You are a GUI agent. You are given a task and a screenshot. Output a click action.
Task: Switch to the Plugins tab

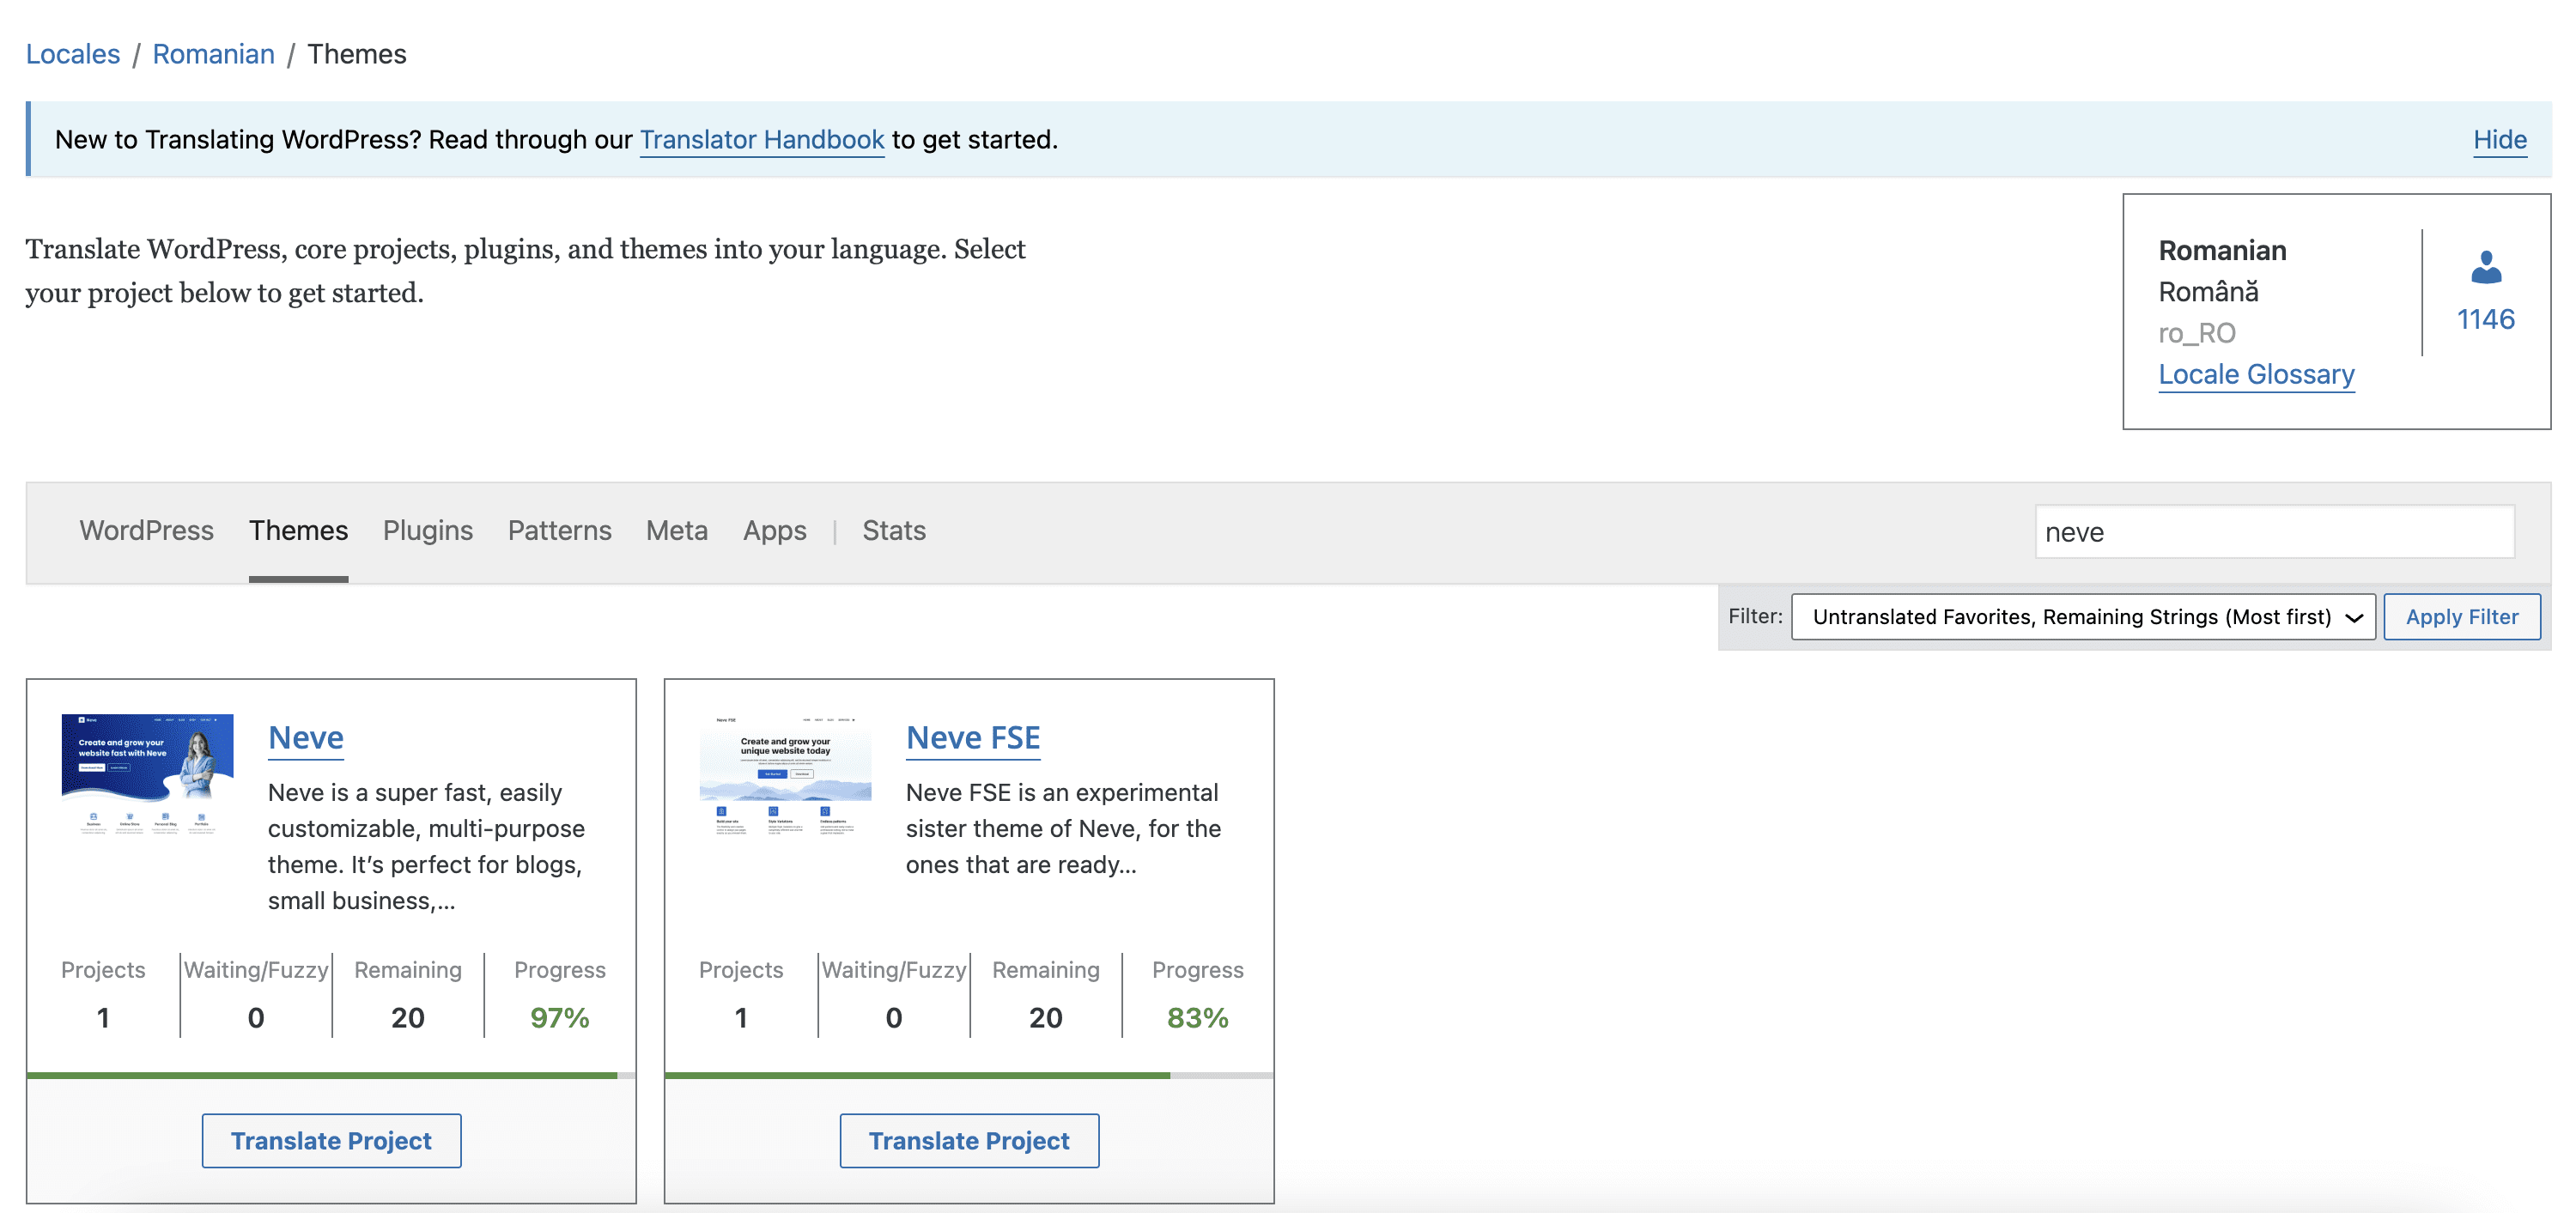(427, 530)
